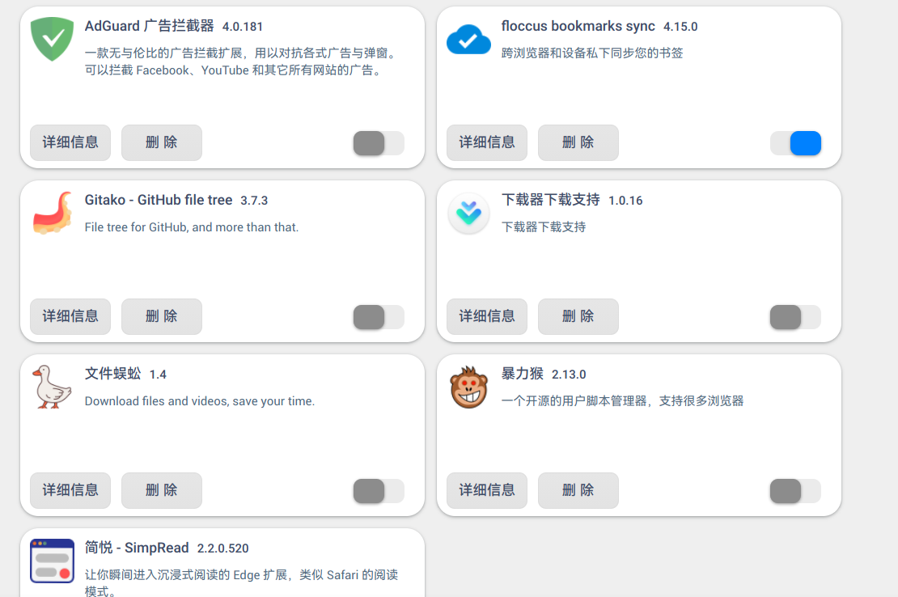Enable the 下载器下载支持 toggle
Image resolution: width=898 pixels, height=597 pixels.
(x=795, y=317)
